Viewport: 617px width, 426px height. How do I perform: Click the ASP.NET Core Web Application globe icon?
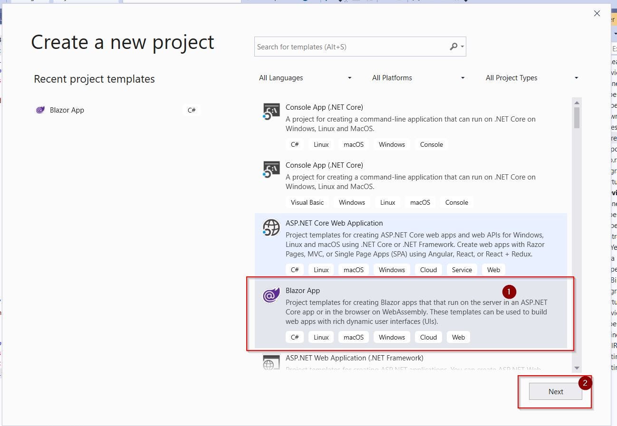coord(270,227)
